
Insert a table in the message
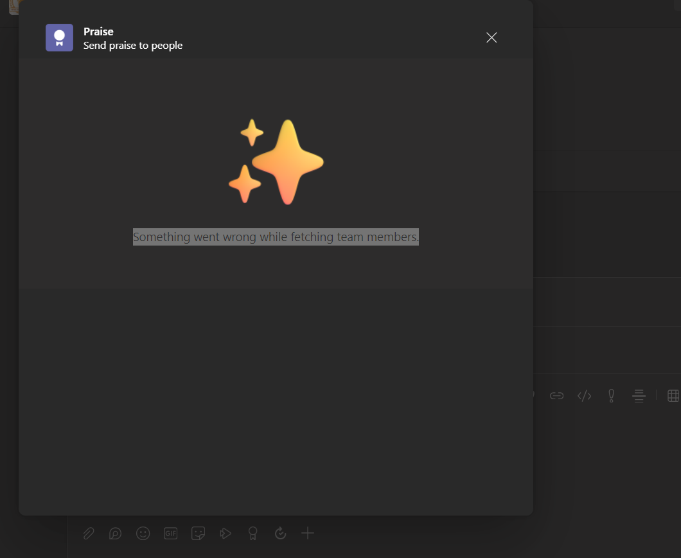[673, 395]
